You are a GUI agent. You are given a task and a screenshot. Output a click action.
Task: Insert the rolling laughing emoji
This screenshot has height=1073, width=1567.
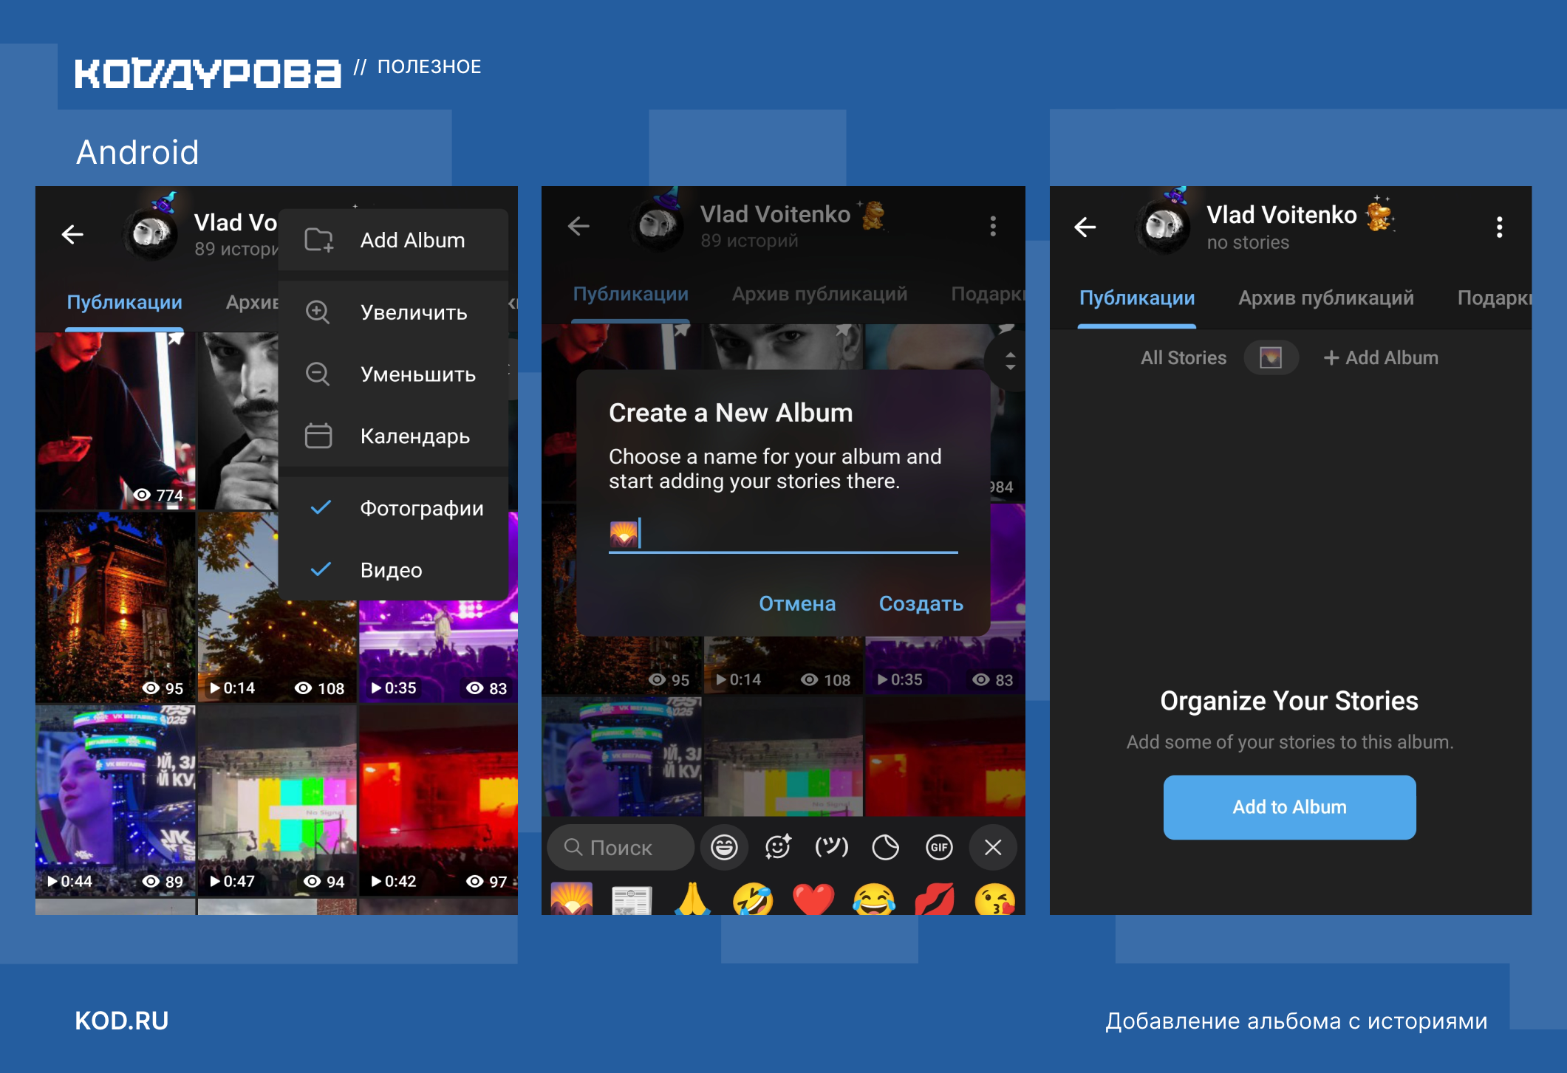pyautogui.click(x=753, y=899)
